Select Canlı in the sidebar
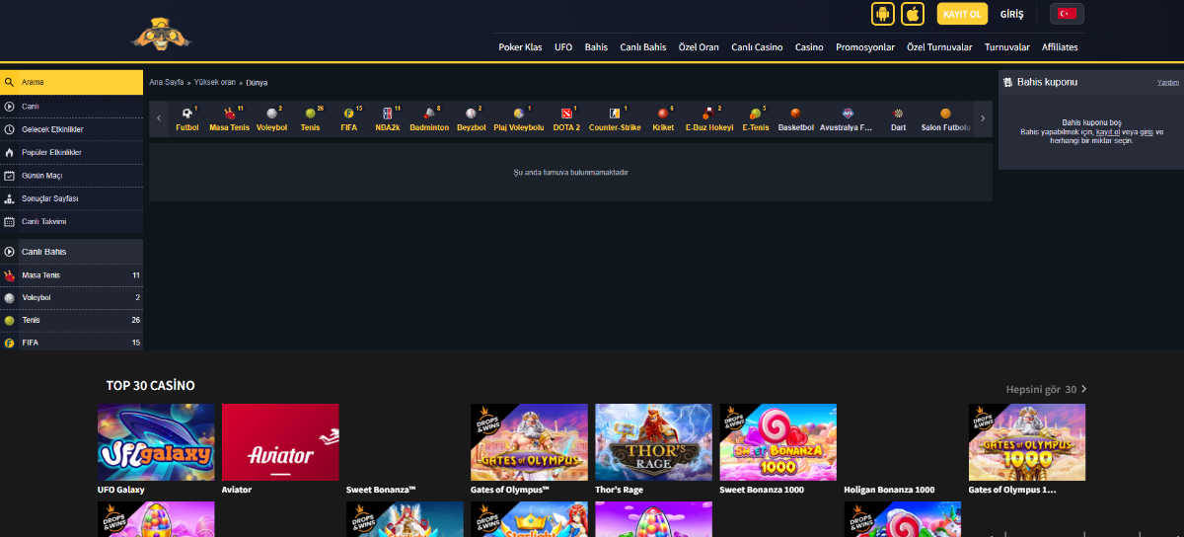 point(71,106)
